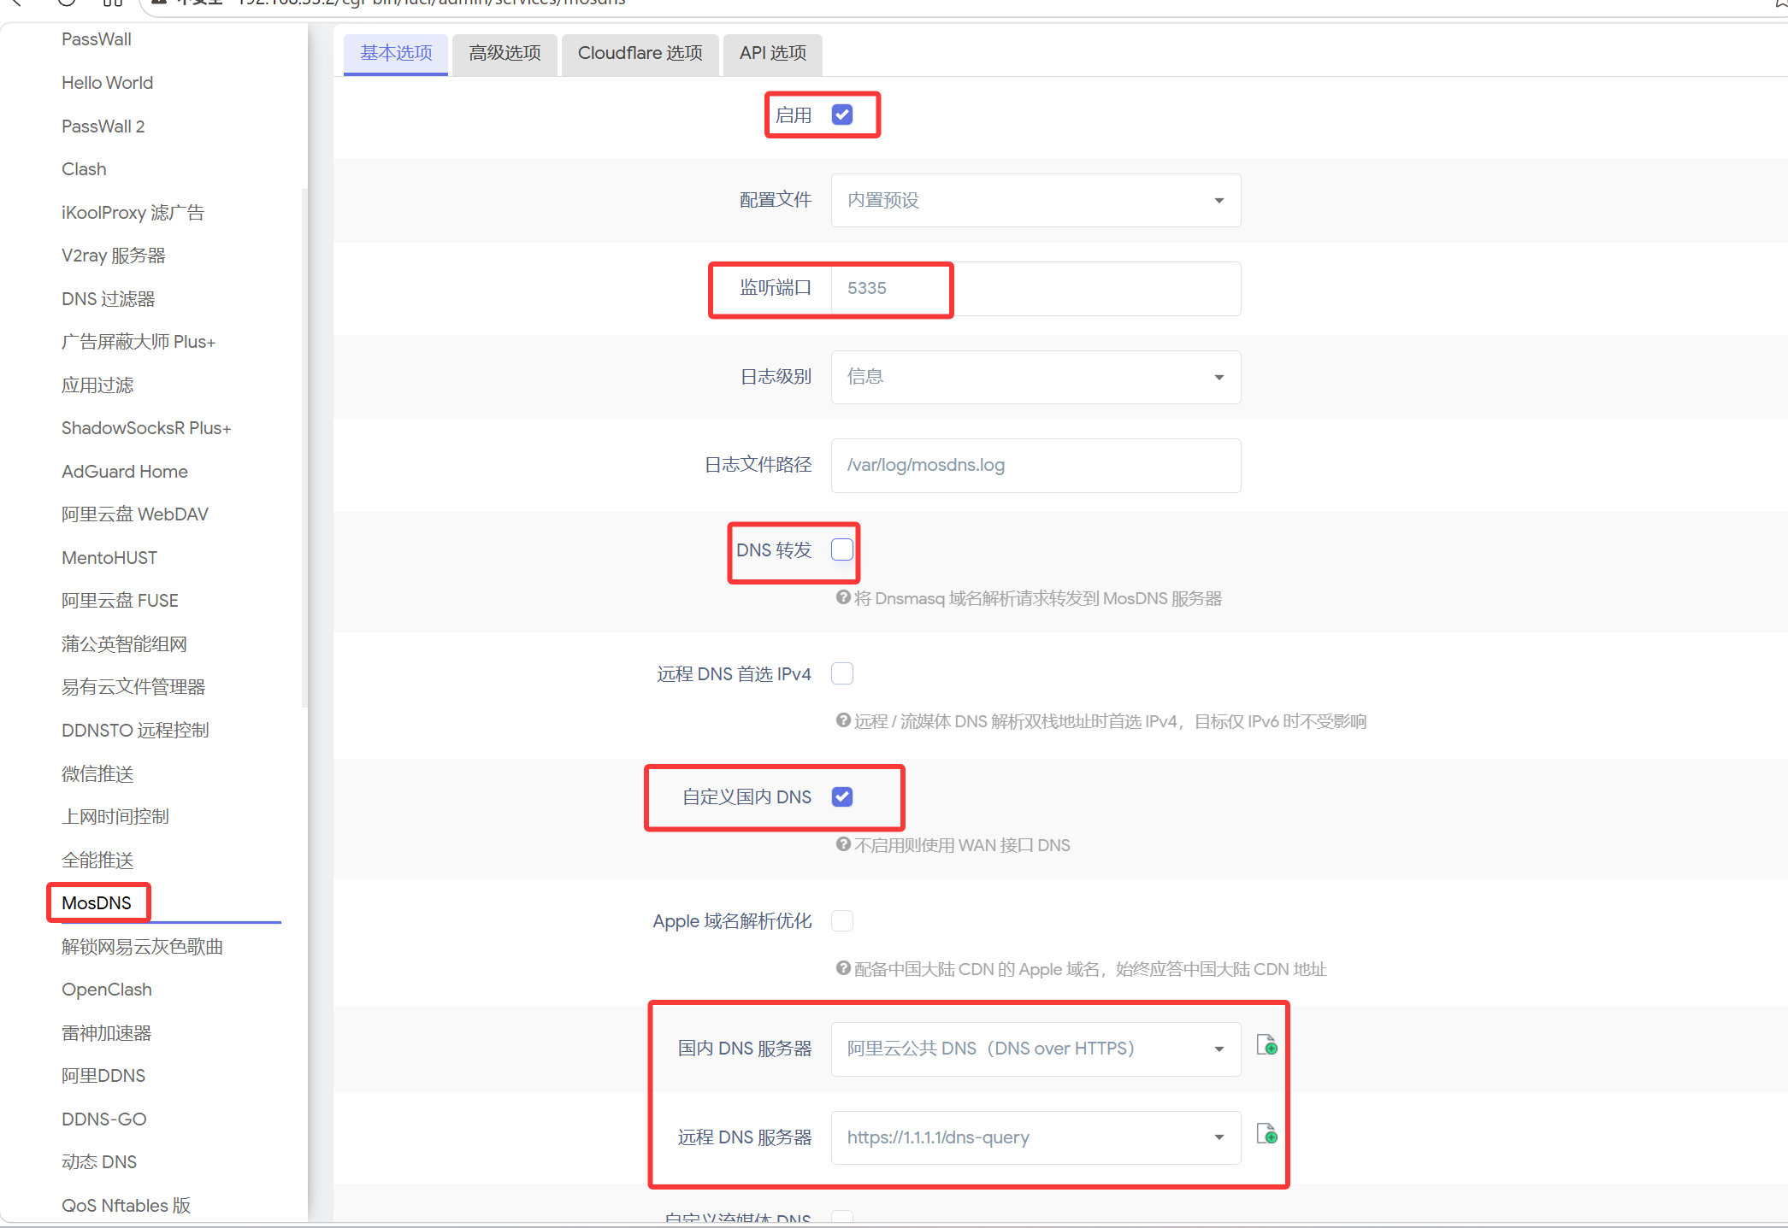Uncheck 自定义国内 DNS option
This screenshot has height=1228, width=1788.
[x=842, y=796]
